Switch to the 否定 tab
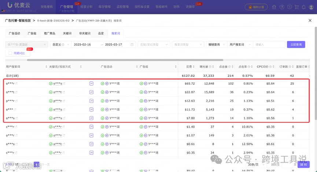The height and width of the screenshot is (172, 317). [101, 33]
